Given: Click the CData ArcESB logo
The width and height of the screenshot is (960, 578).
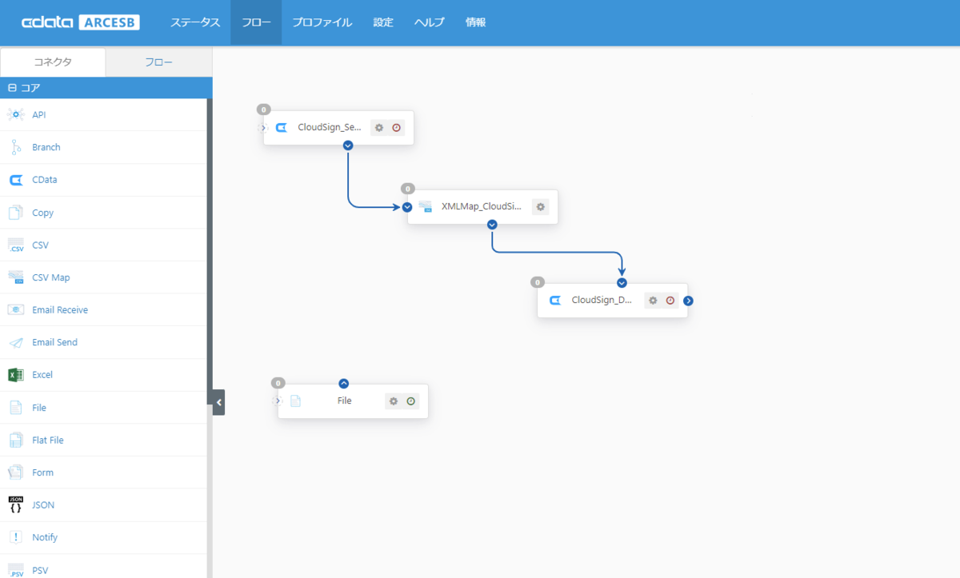Looking at the screenshot, I should click(x=81, y=22).
